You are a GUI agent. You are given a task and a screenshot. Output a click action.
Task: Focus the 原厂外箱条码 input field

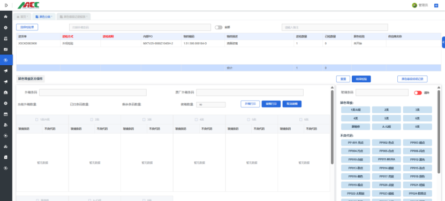point(250,92)
